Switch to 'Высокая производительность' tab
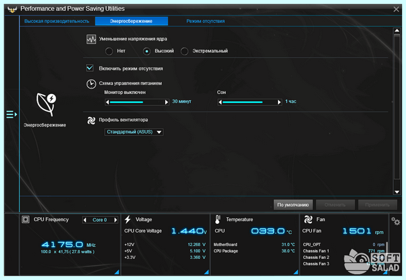The image size is (406, 280). [57, 21]
